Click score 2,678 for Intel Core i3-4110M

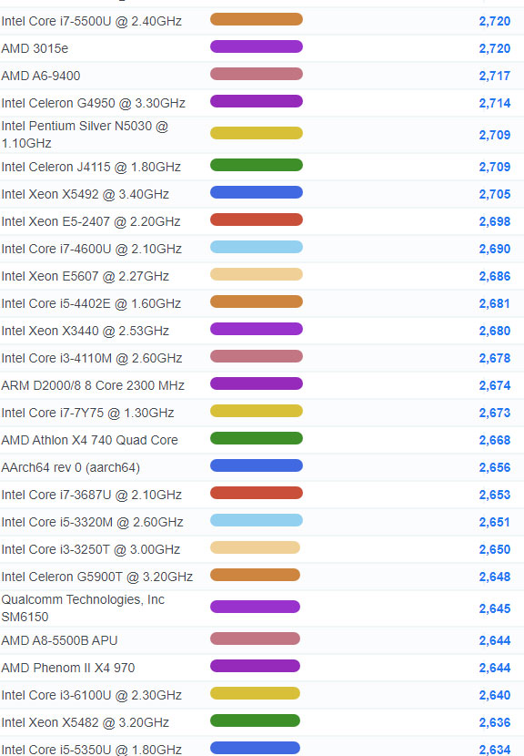pos(495,358)
